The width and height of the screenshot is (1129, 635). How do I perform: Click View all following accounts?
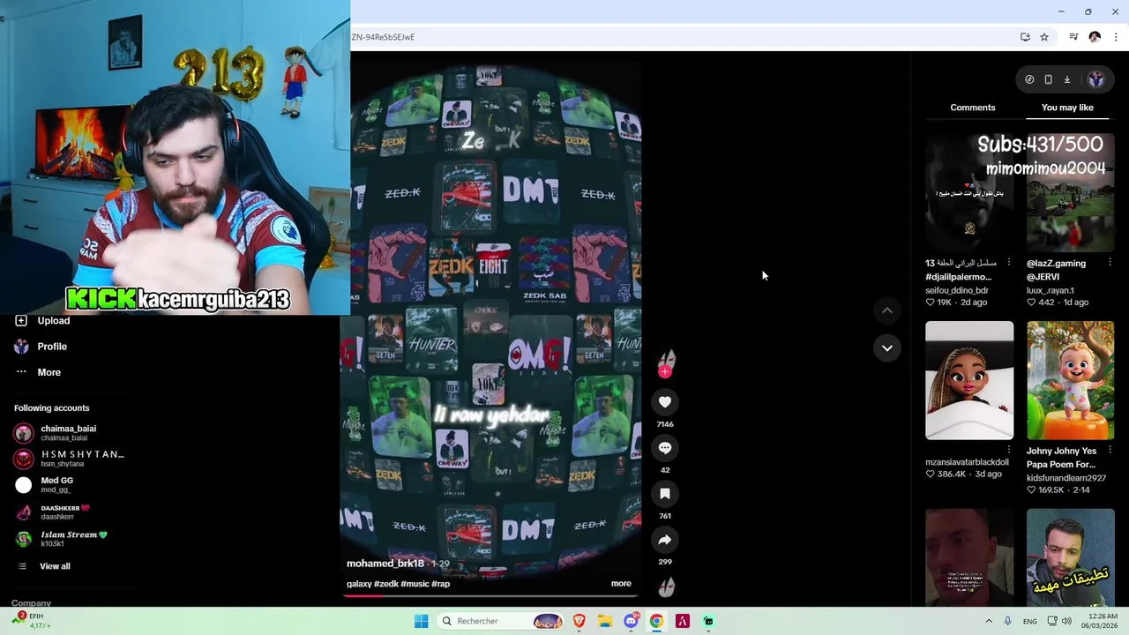(x=55, y=566)
